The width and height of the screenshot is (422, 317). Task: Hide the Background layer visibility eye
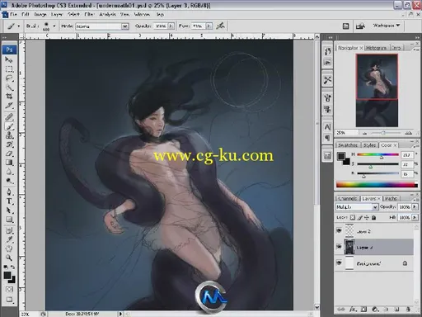point(339,263)
